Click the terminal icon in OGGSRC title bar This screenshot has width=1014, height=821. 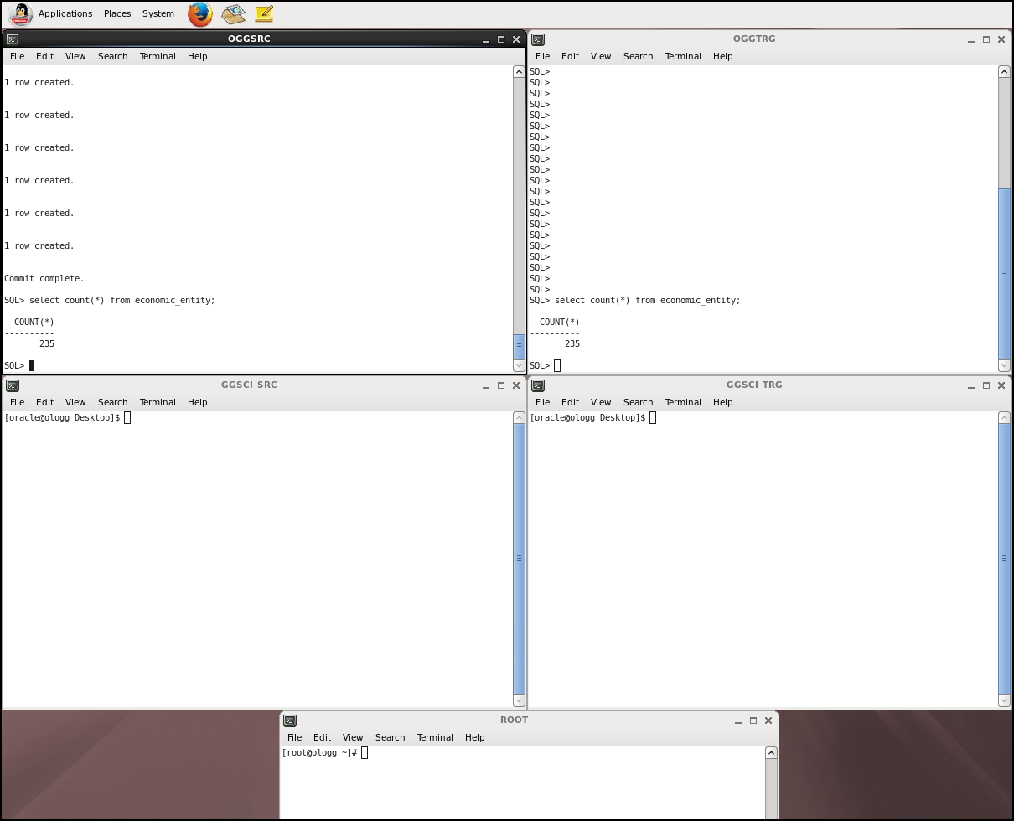(x=13, y=39)
